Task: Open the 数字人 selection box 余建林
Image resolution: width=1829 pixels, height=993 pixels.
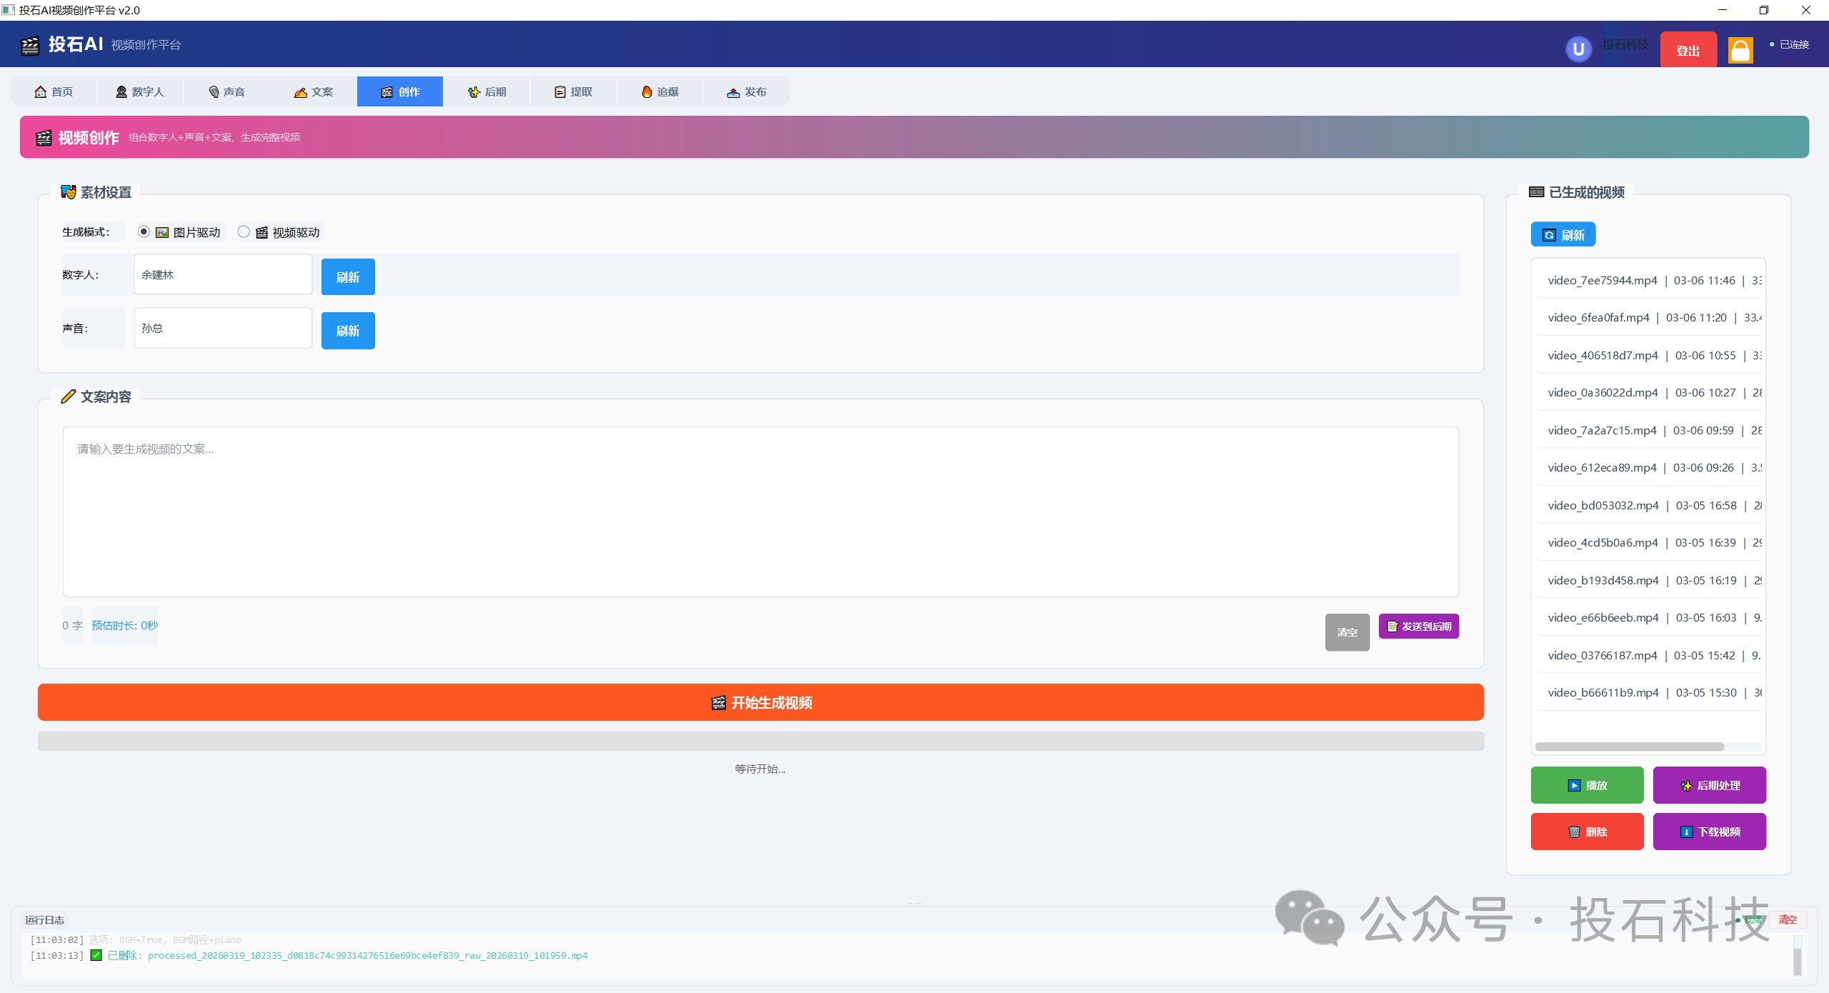Action: click(223, 275)
